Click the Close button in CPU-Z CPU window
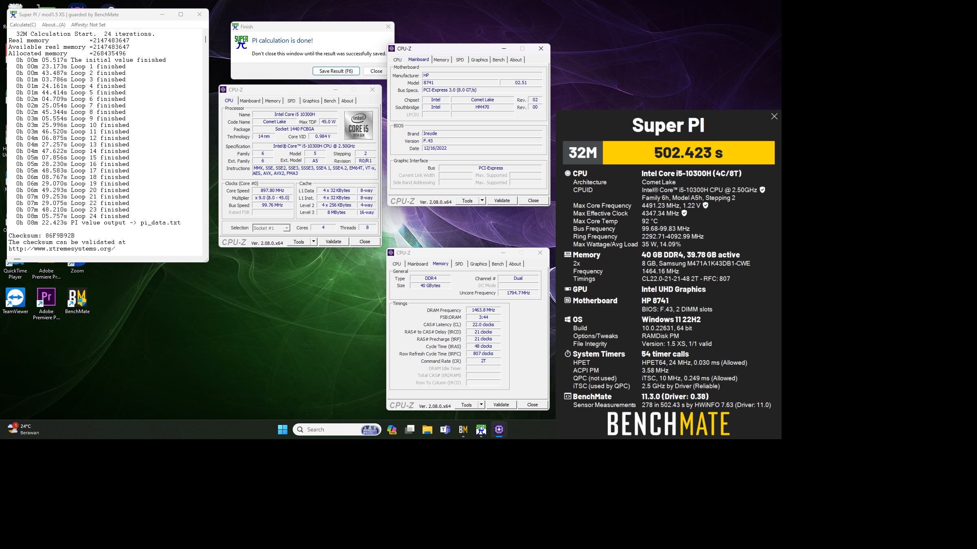The image size is (977, 549). click(x=365, y=242)
